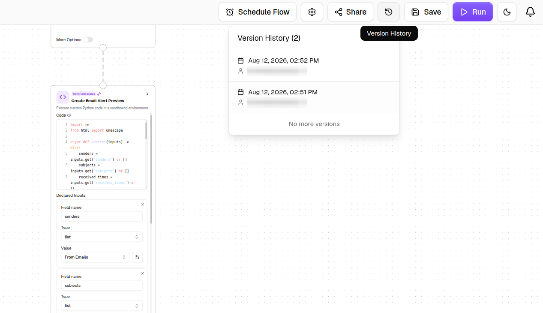Save the workflow
The height and width of the screenshot is (313, 543).
pyautogui.click(x=426, y=12)
